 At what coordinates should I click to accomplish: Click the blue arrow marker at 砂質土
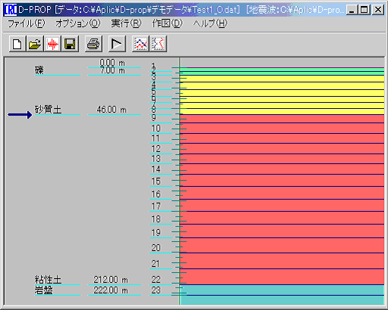tap(20, 115)
